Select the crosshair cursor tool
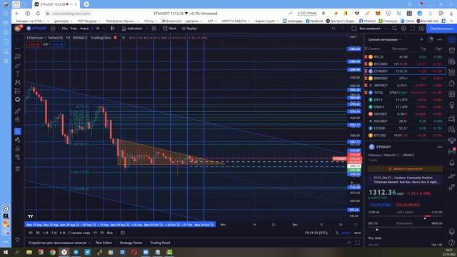 pos(17,40)
